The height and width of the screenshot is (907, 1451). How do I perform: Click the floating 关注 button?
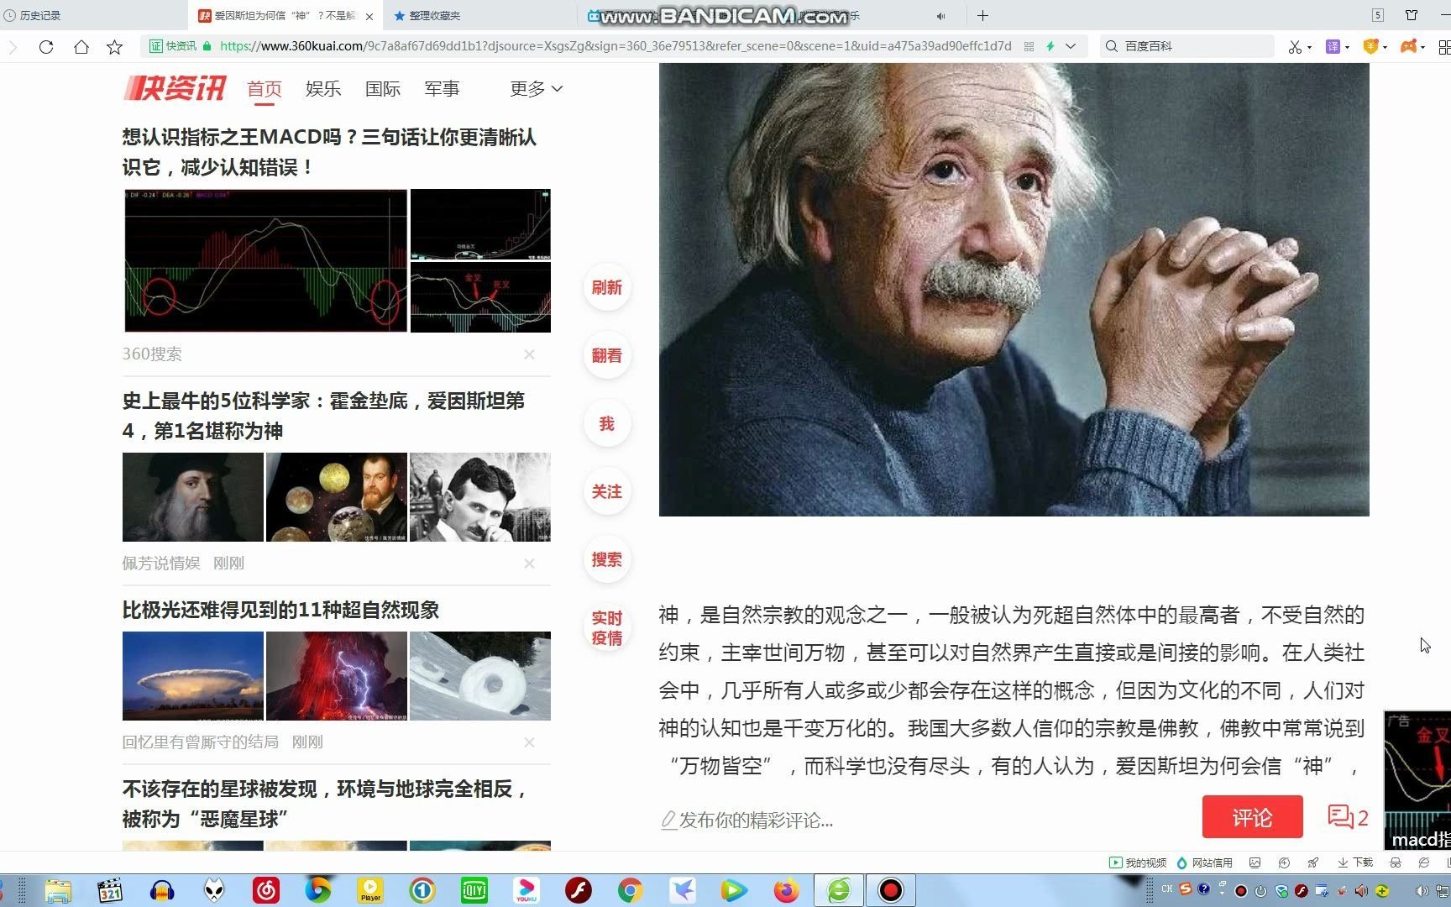click(607, 491)
